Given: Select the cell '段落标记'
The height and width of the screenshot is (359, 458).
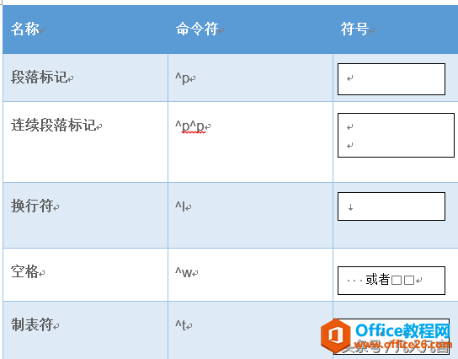Looking at the screenshot, I should 85,78.
